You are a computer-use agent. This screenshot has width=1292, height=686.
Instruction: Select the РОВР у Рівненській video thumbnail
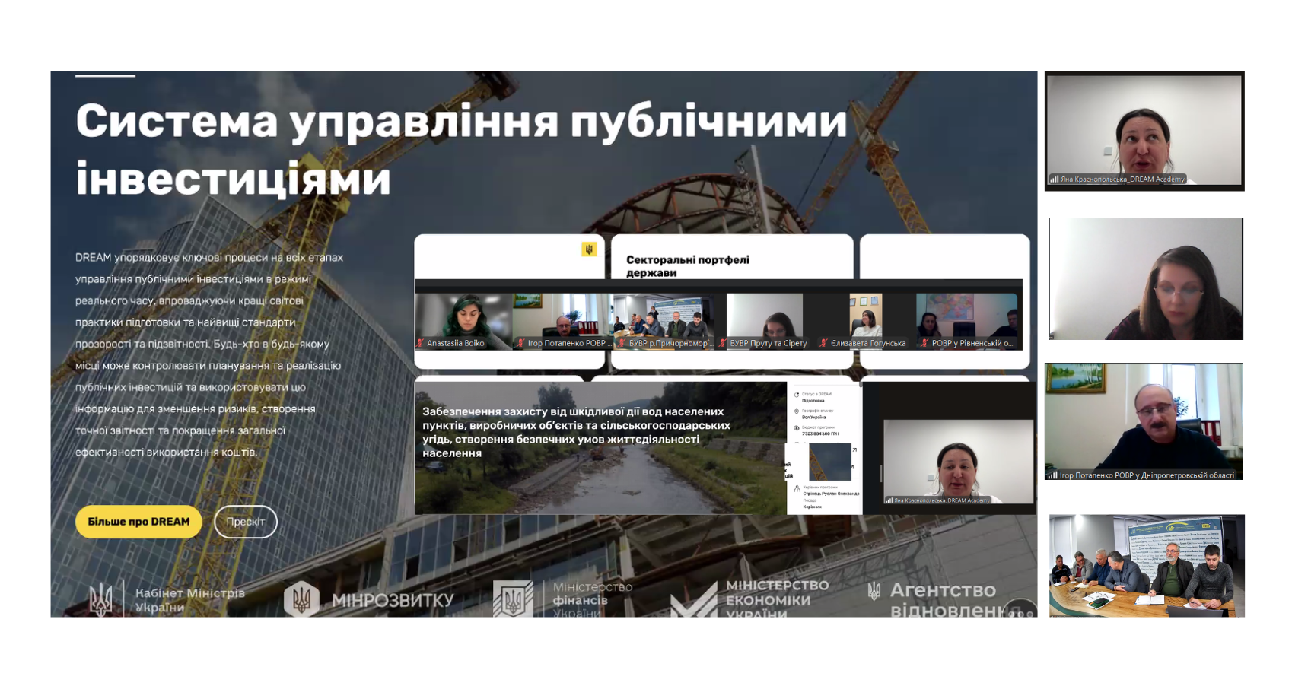click(966, 320)
